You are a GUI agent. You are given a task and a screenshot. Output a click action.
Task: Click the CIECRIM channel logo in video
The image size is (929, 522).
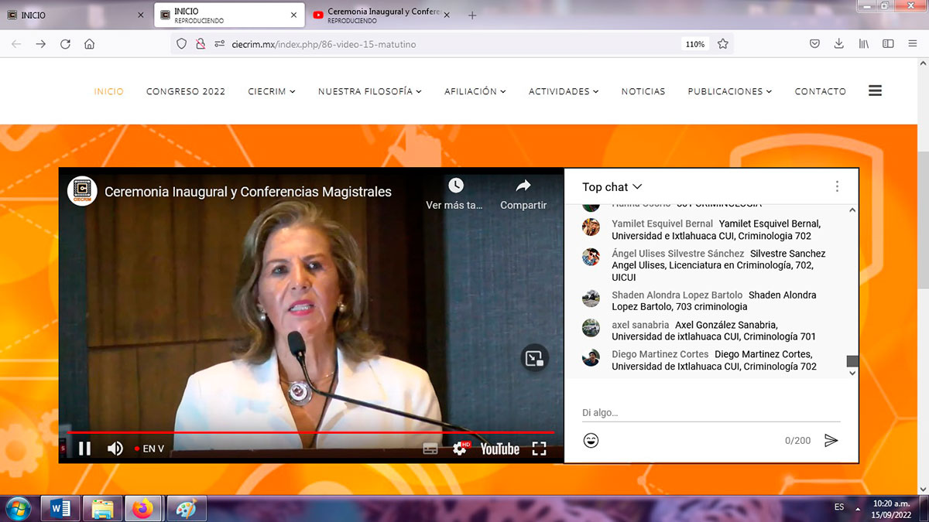(x=82, y=192)
